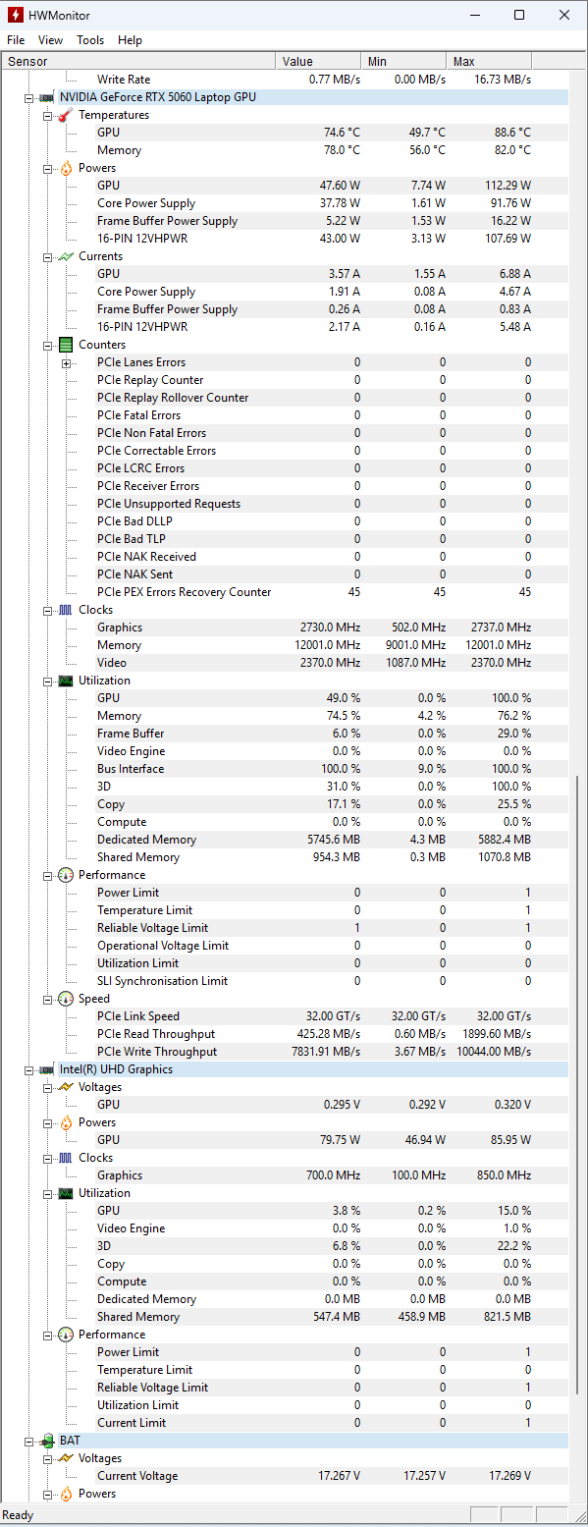Click the 5745.6 MB Dedicated Memory value
Viewport: 588px width, 1527px height.
tap(334, 840)
